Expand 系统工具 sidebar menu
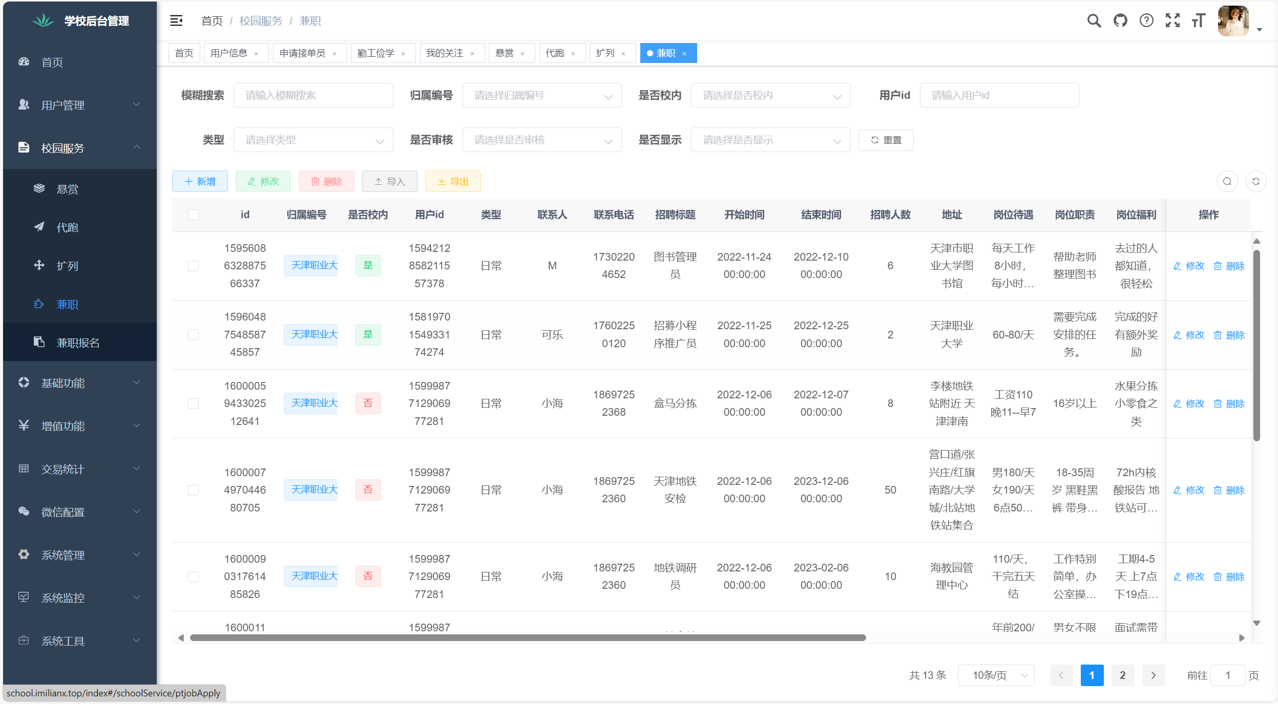Image resolution: width=1278 pixels, height=704 pixels. coord(80,641)
